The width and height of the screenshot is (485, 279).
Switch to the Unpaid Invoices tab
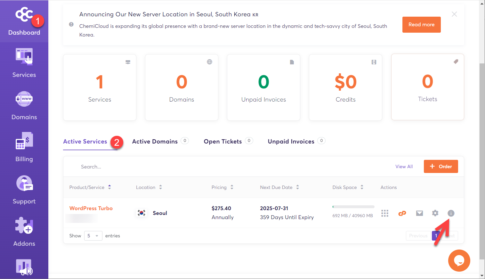tap(291, 142)
